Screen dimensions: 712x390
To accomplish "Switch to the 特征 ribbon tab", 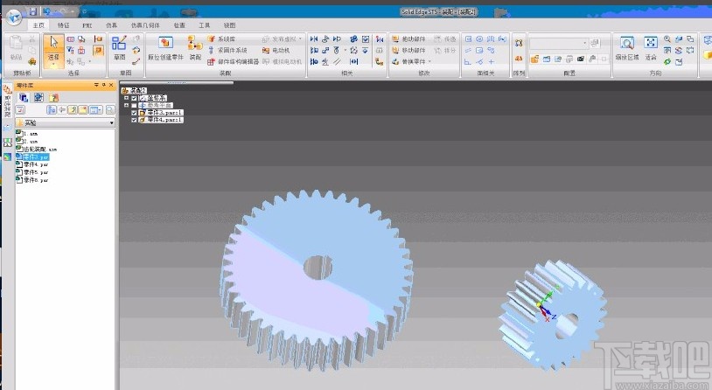I will click(x=64, y=25).
